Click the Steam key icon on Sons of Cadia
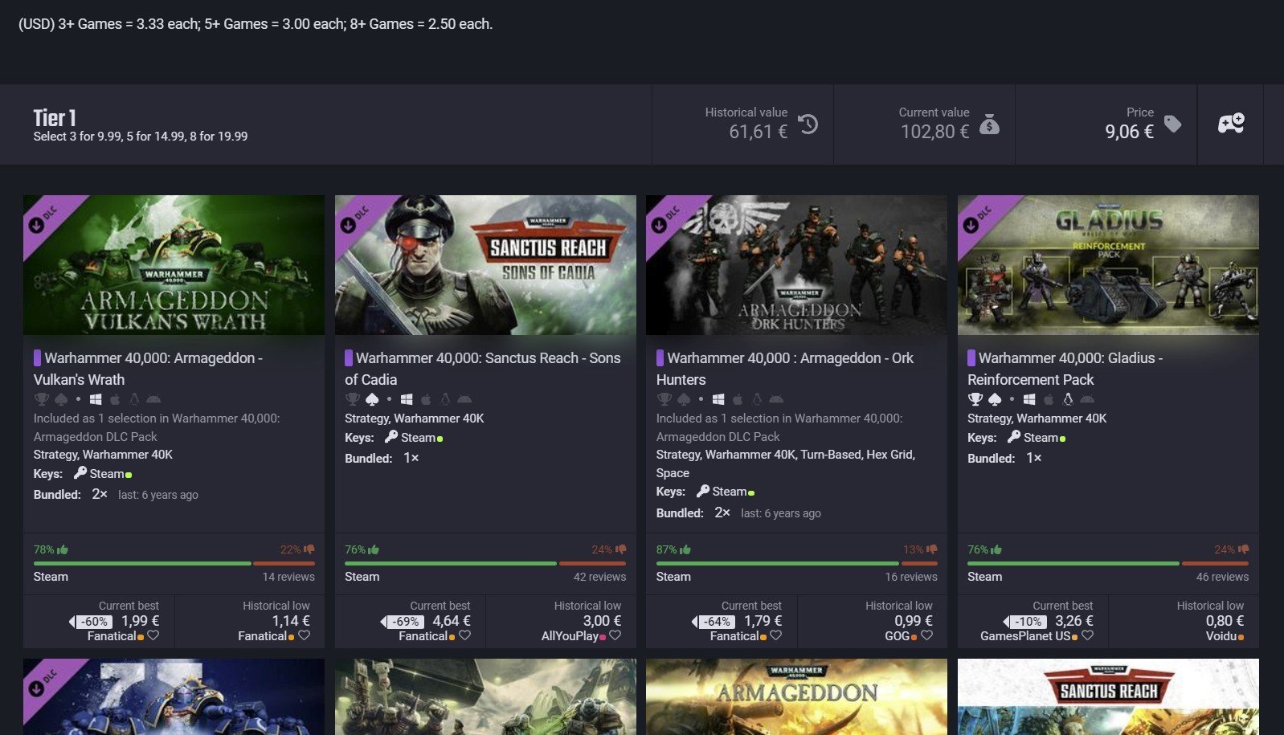1284x735 pixels. tap(391, 437)
